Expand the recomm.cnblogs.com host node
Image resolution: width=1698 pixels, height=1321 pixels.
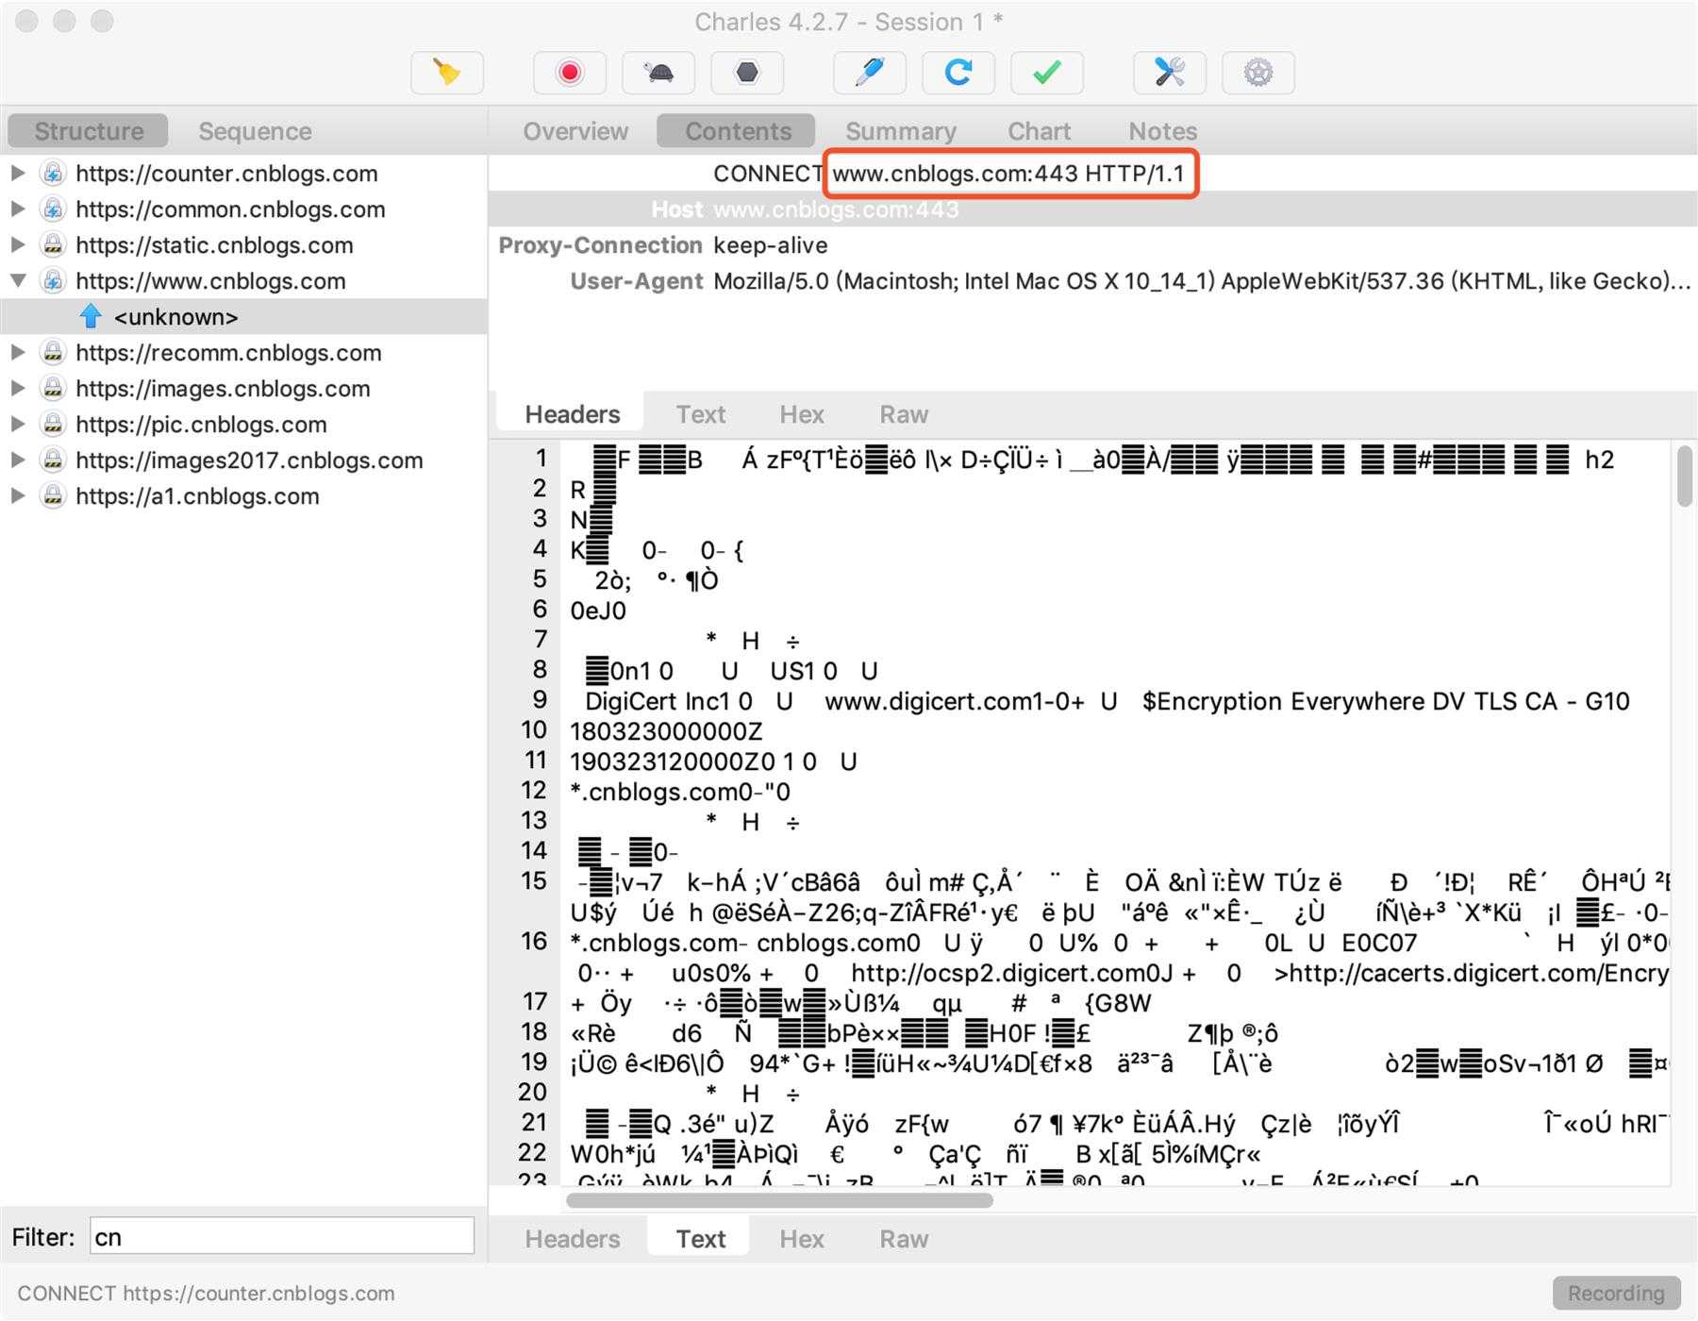click(18, 353)
